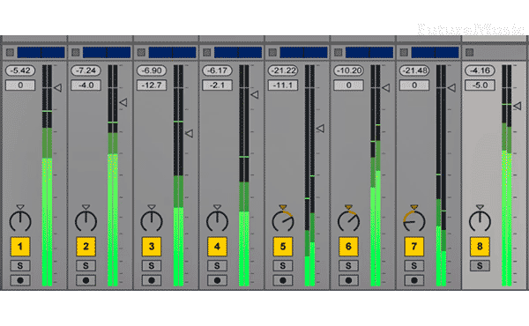Solo track 3 with its S button
The image size is (529, 326).
tap(152, 266)
